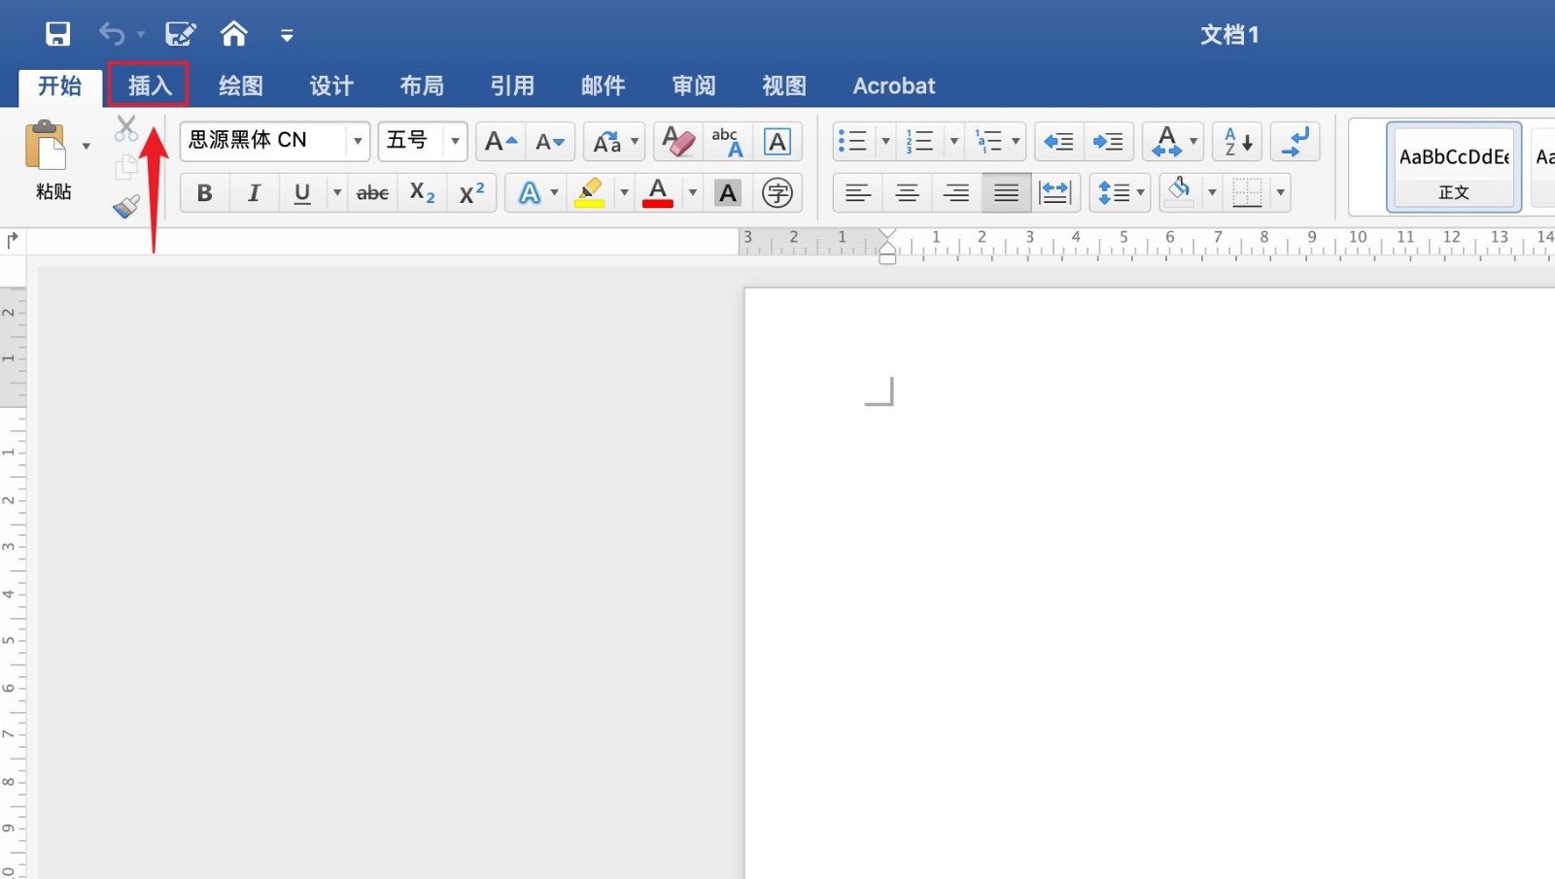The width and height of the screenshot is (1555, 879).
Task: Open the 邮件 tab
Action: (x=603, y=85)
